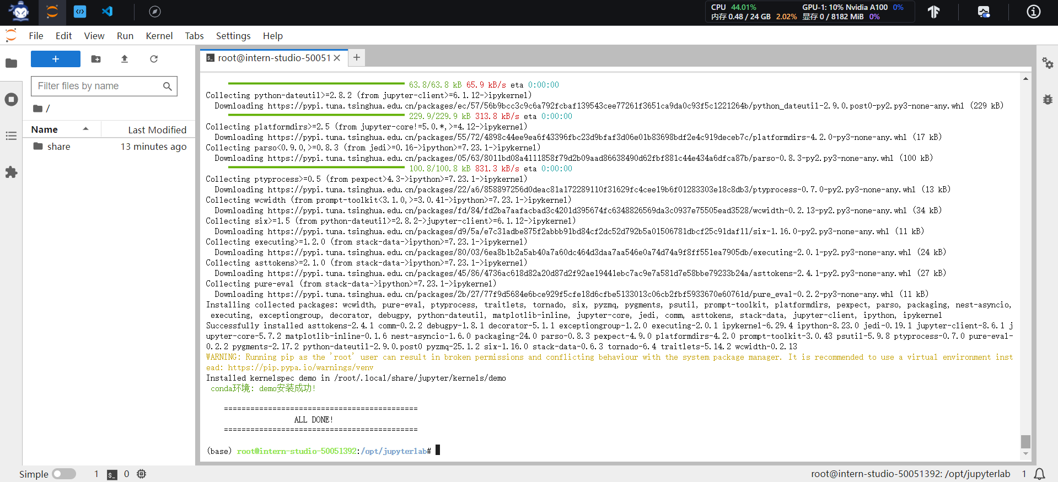Click the Filter files by name field
This screenshot has width=1058, height=482.
click(x=98, y=86)
